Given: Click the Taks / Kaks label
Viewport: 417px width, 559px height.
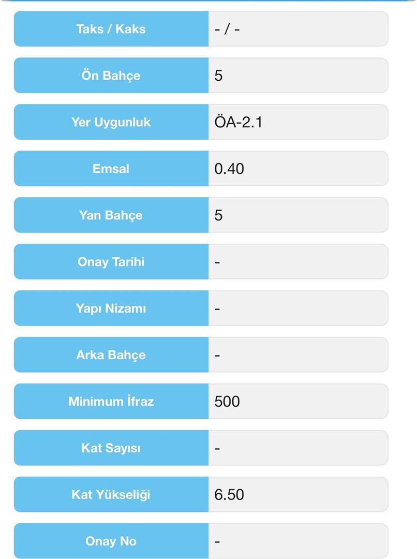Looking at the screenshot, I should click(x=111, y=29).
